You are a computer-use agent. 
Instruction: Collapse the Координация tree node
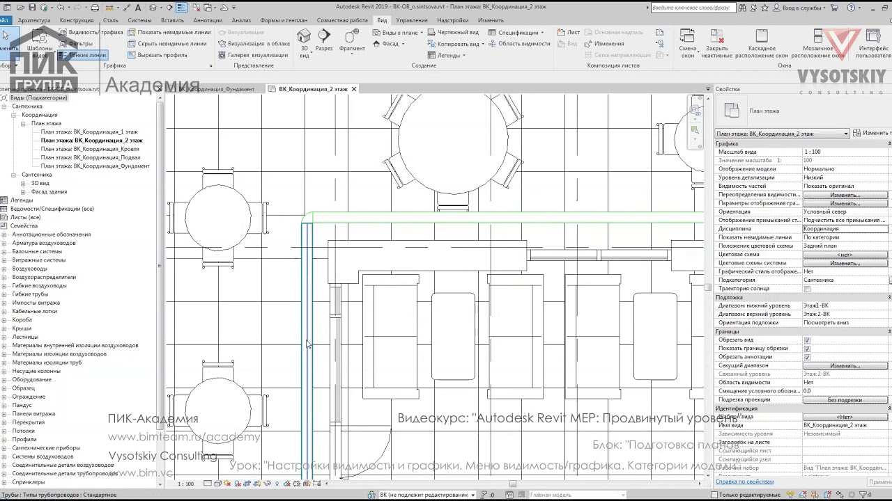[x=13, y=115]
